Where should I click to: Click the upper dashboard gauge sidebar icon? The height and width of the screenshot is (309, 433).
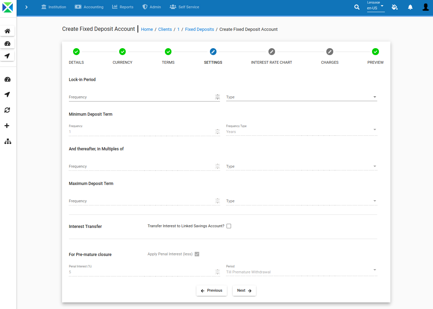coord(7,44)
